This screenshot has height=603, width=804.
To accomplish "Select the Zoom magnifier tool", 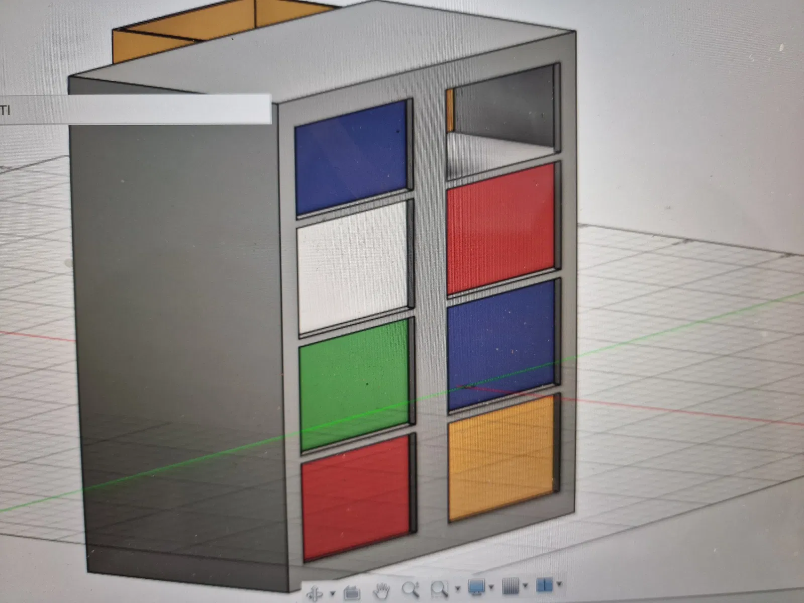I will [411, 589].
